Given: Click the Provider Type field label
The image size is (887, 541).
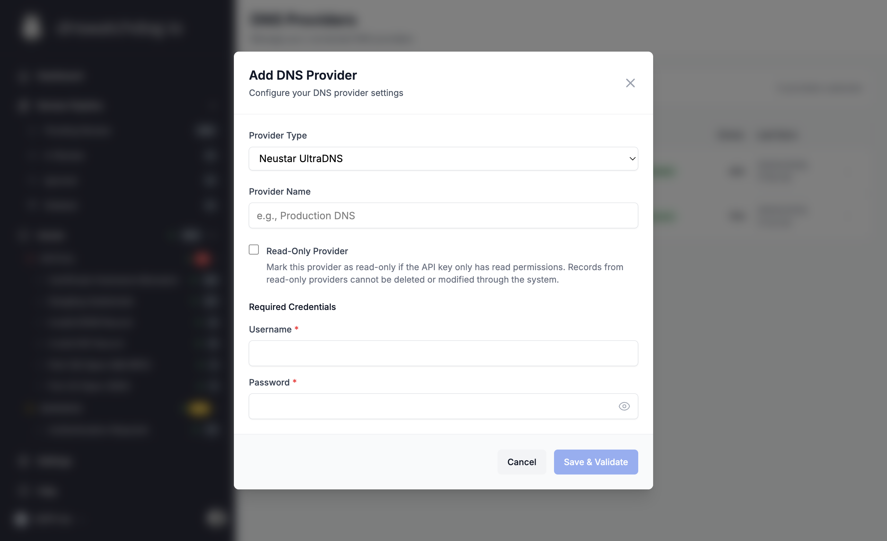Looking at the screenshot, I should 278,135.
